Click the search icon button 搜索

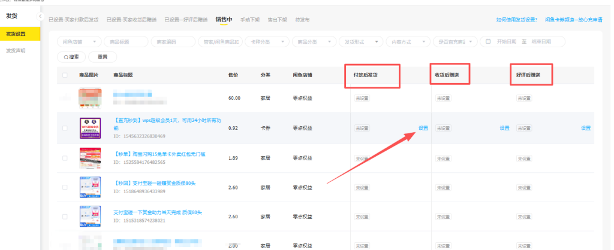(x=71, y=57)
